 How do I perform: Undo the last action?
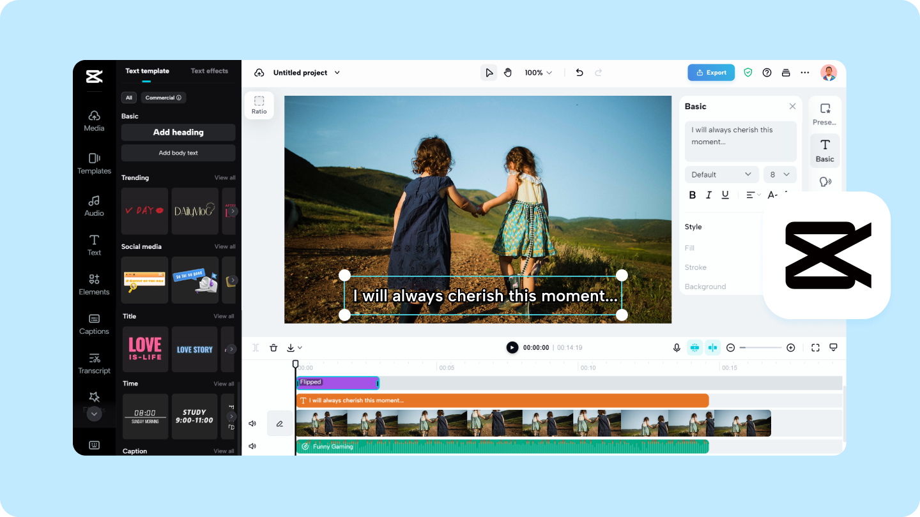(579, 73)
